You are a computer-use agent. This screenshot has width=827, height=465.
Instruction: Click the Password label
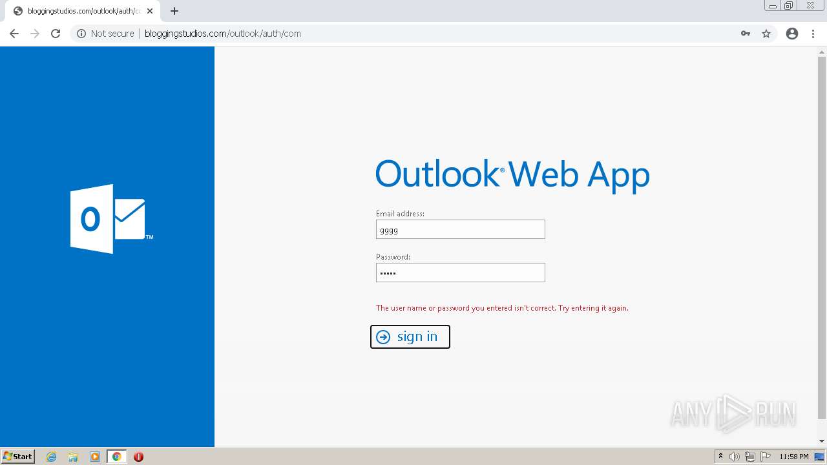click(x=393, y=256)
